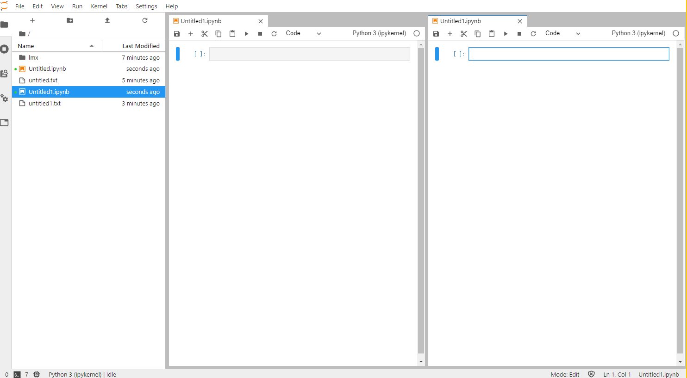The height and width of the screenshot is (378, 687).
Task: Restart the kernel in left pane
Action: tap(274, 34)
